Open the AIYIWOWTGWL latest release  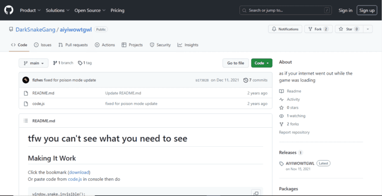tap(300, 163)
